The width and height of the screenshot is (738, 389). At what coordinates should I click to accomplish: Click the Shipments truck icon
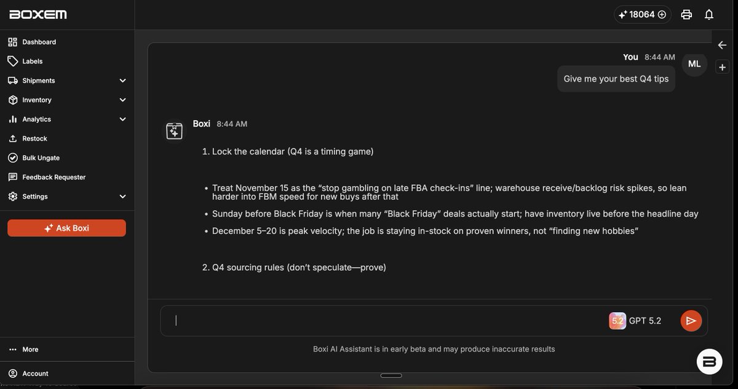pyautogui.click(x=12, y=81)
